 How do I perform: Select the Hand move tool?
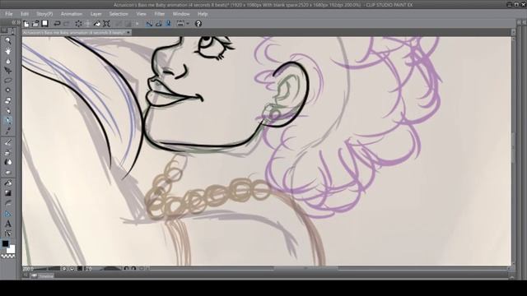coord(8,51)
